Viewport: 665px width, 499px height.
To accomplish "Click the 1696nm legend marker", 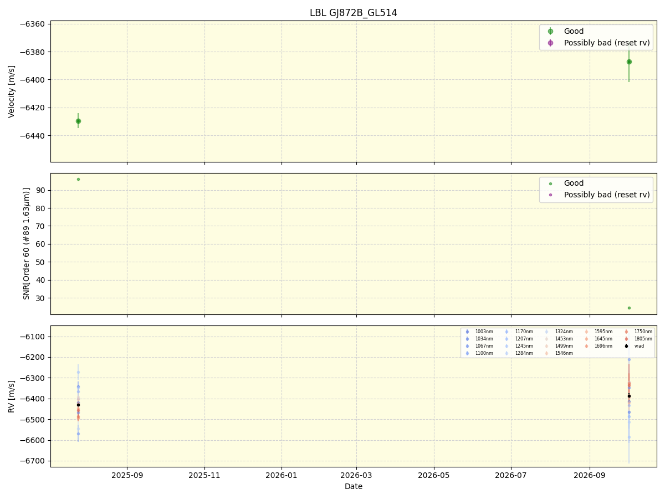I will (x=586, y=346).
